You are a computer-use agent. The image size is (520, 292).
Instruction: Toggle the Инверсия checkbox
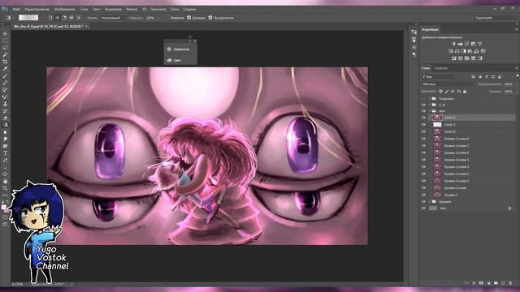point(167,18)
